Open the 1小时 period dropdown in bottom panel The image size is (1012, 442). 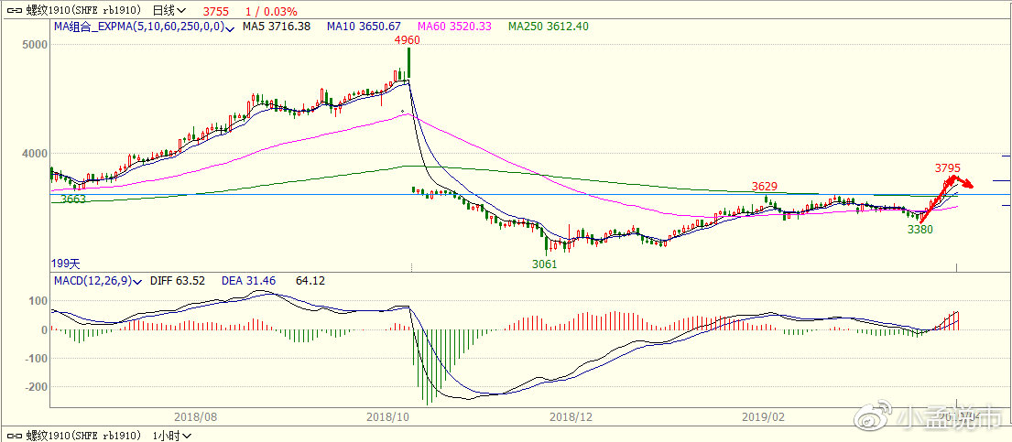(x=171, y=436)
